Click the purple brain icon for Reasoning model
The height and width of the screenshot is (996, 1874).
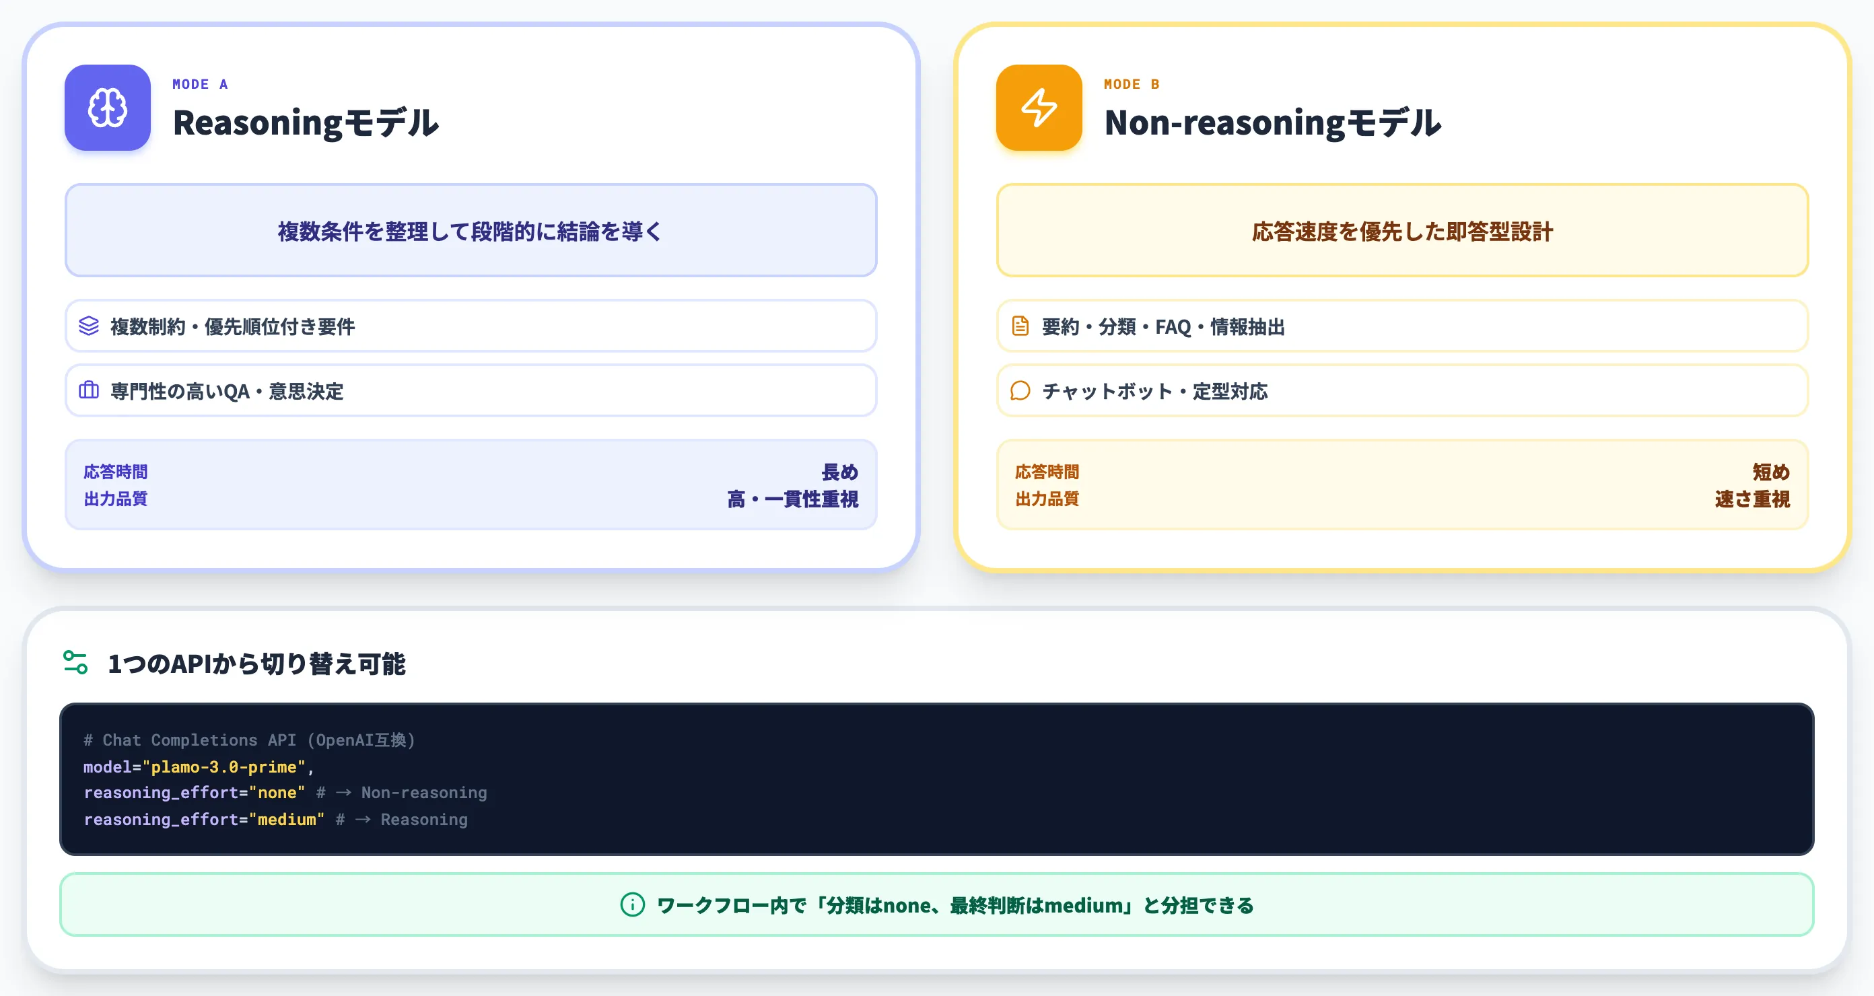tap(108, 108)
